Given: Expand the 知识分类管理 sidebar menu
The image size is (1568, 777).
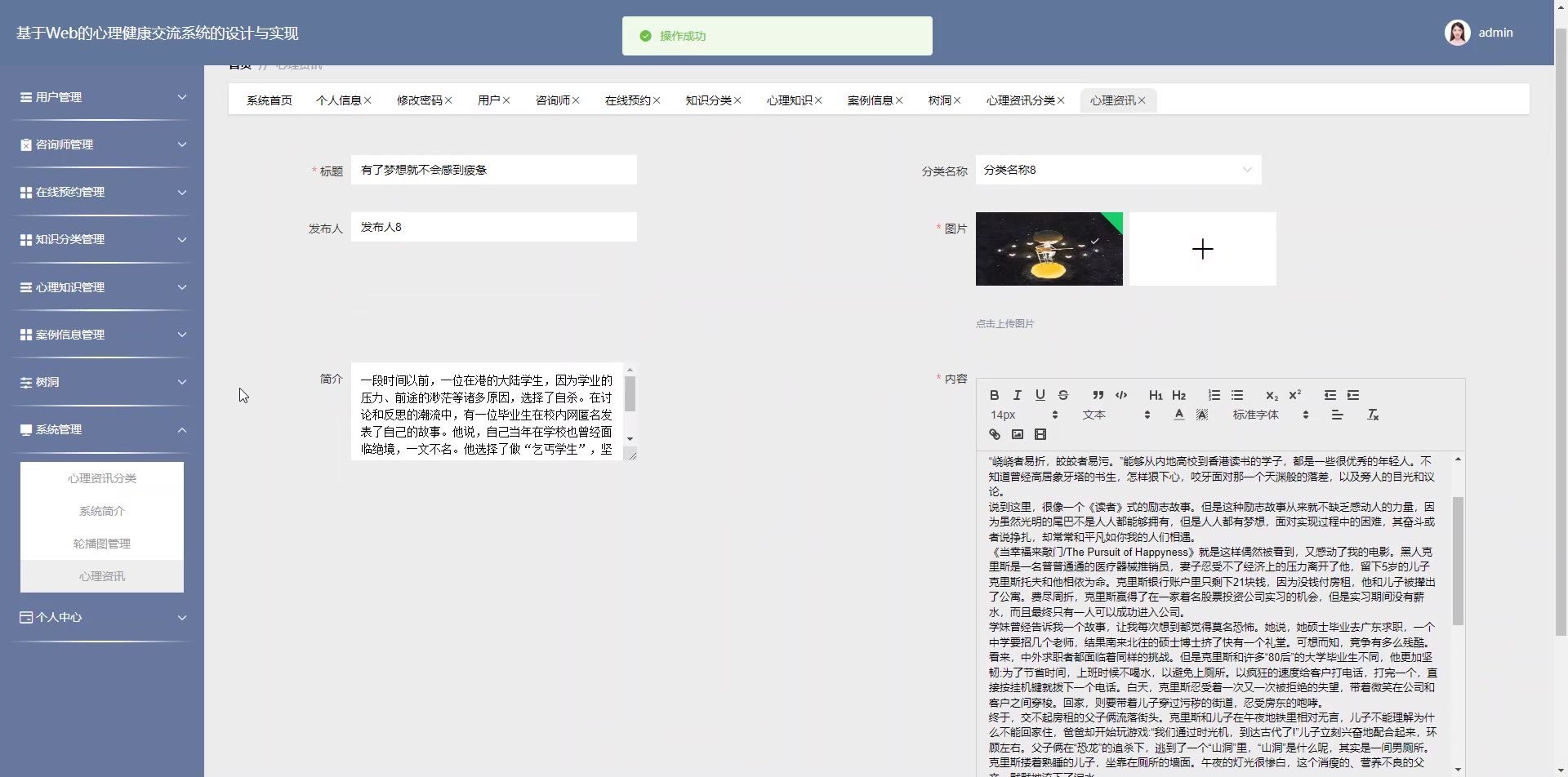Looking at the screenshot, I should pos(102,239).
